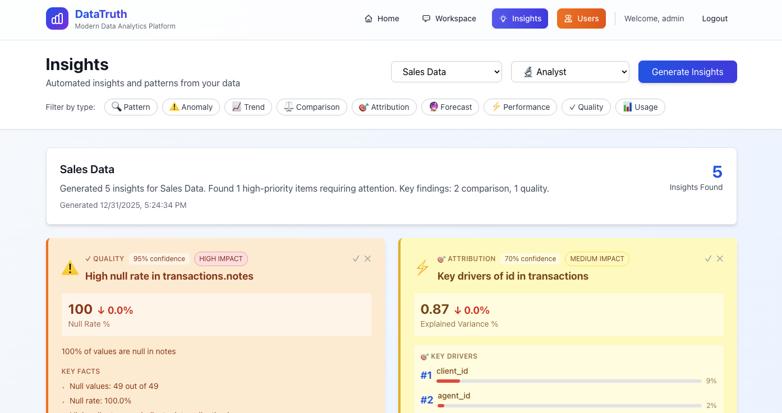Expand the Analyst role dropdown
This screenshot has height=413, width=782.
pyautogui.click(x=570, y=72)
